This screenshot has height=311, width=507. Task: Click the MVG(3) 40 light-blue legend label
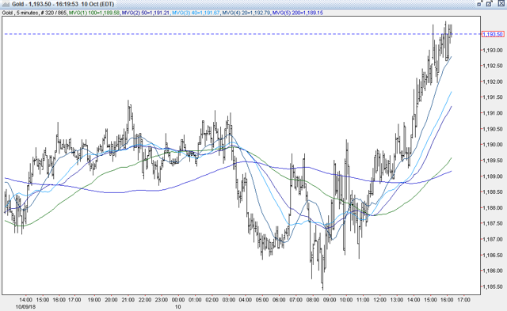pos(196,13)
